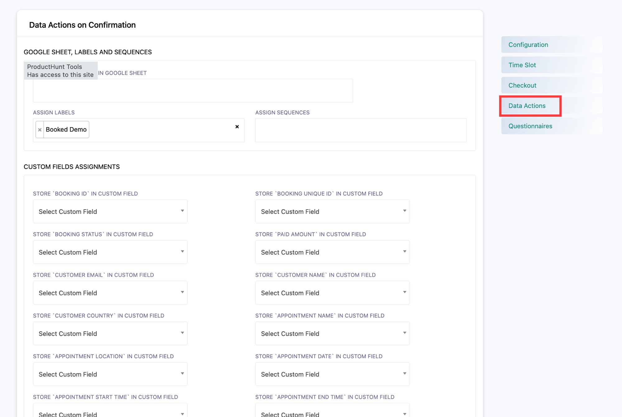622x417 pixels.
Task: Go to the Time Slot section
Action: [x=552, y=65]
